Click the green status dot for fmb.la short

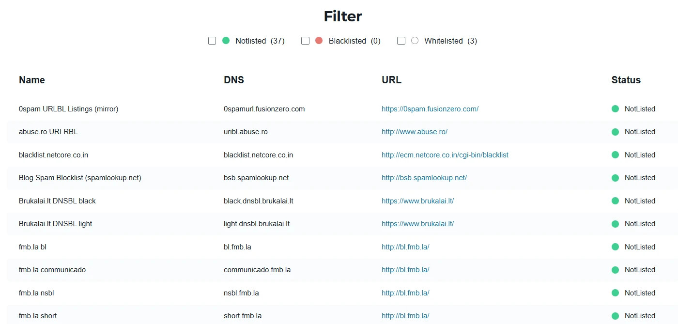(x=615, y=315)
